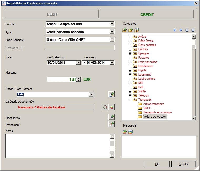The height and width of the screenshot is (171, 200).
Task: Collapse all categories with the minus icon
Action: [187, 30]
